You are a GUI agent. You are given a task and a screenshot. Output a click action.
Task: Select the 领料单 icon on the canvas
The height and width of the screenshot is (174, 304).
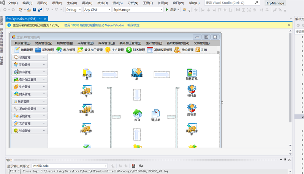point(192,91)
